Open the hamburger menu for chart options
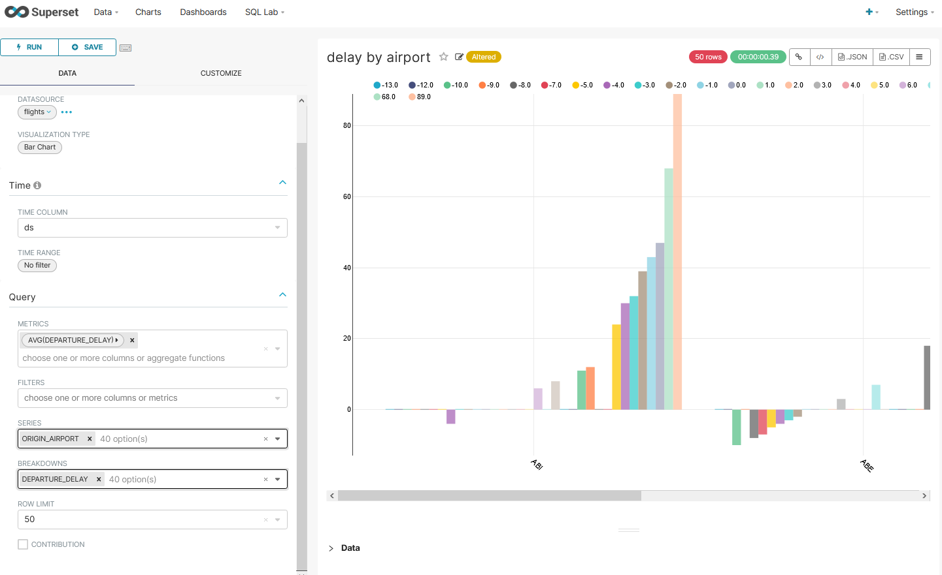Image resolution: width=942 pixels, height=575 pixels. (919, 57)
